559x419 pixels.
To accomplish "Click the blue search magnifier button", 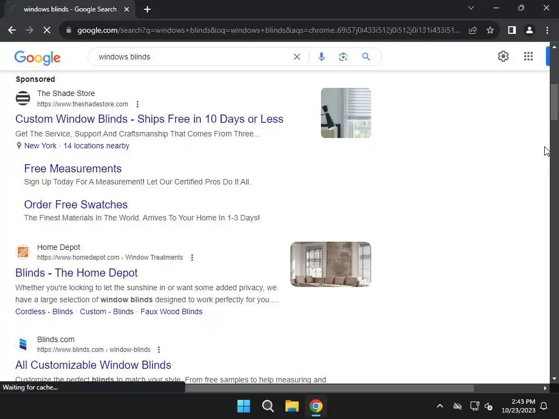I will (x=366, y=57).
